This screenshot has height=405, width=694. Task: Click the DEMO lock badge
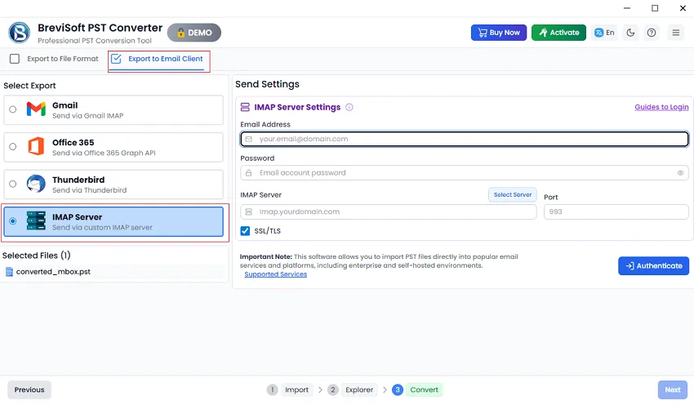194,33
